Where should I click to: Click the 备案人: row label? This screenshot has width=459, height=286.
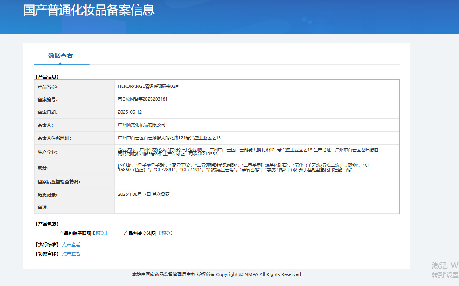coord(46,125)
